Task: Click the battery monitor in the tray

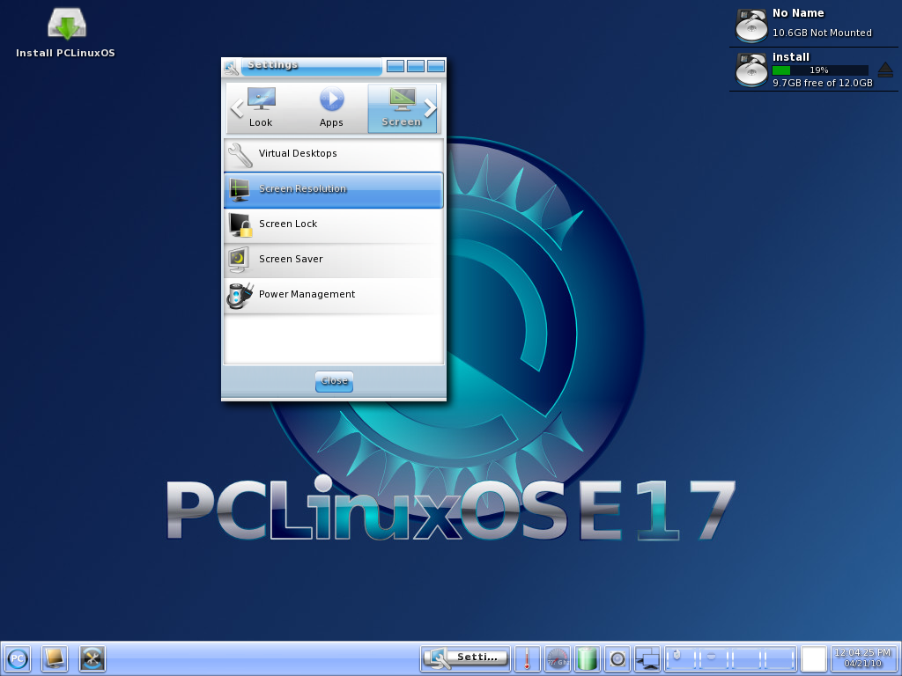Action: (x=587, y=658)
